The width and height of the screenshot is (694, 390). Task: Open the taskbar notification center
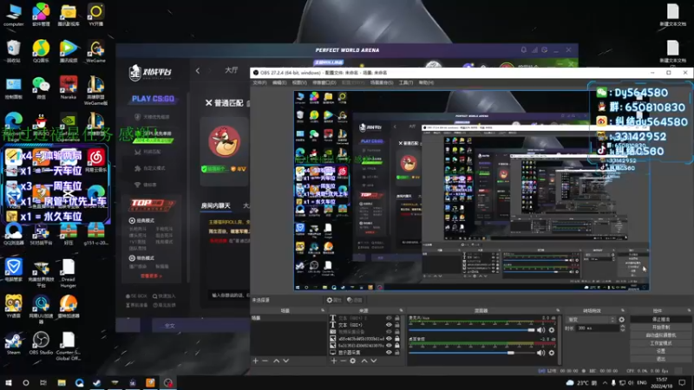[682, 382]
